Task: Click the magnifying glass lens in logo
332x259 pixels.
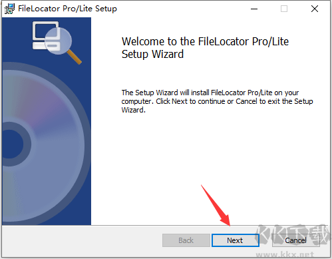Action: pyautogui.click(x=59, y=41)
